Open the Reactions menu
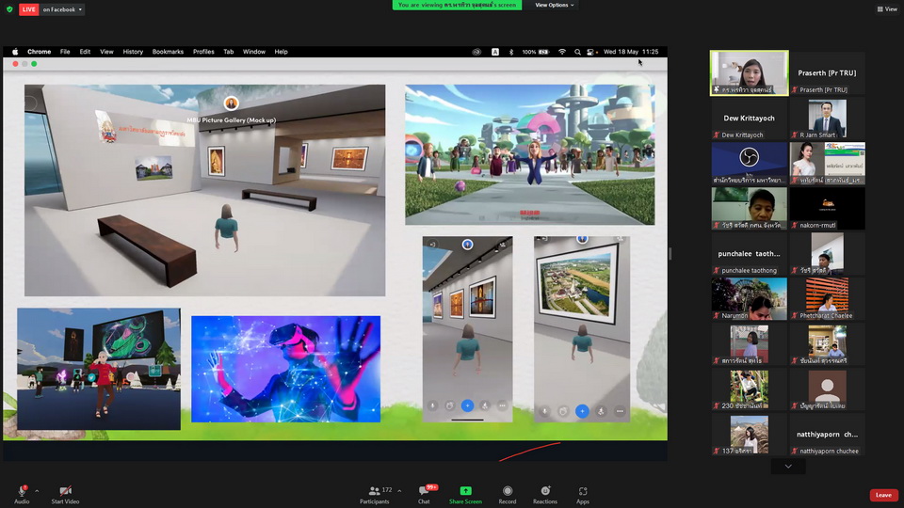This screenshot has width=904, height=508. tap(545, 494)
